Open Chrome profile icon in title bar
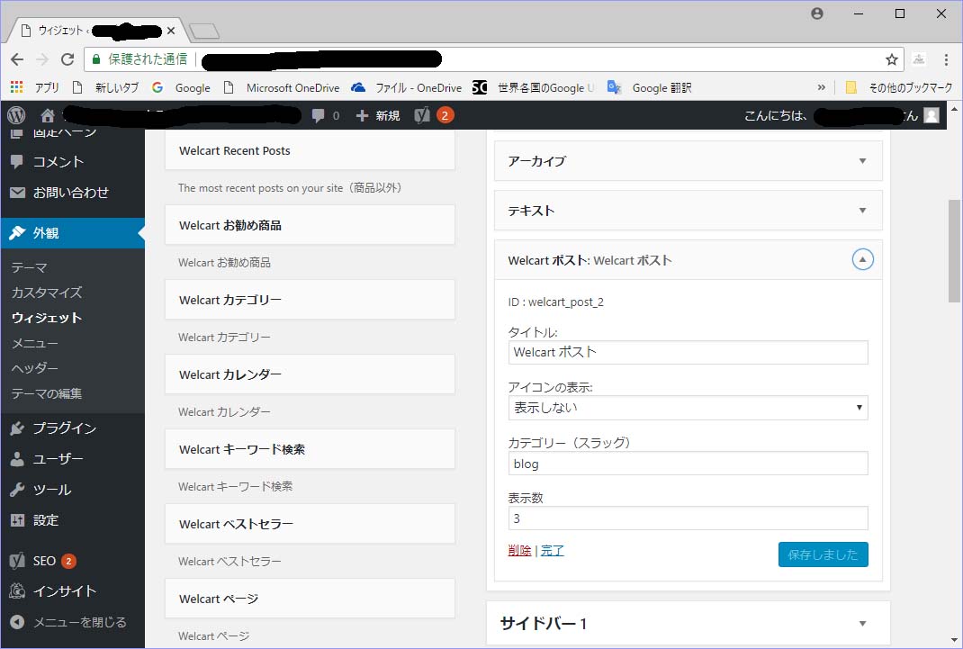 click(817, 14)
